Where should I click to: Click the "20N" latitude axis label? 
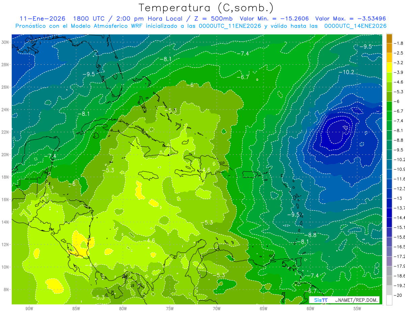coord(6,155)
